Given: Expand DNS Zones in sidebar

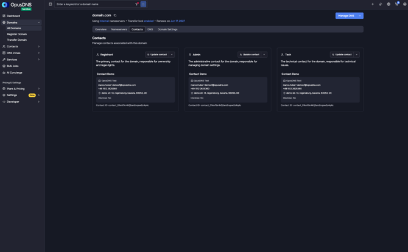Looking at the screenshot, I should (x=39, y=53).
